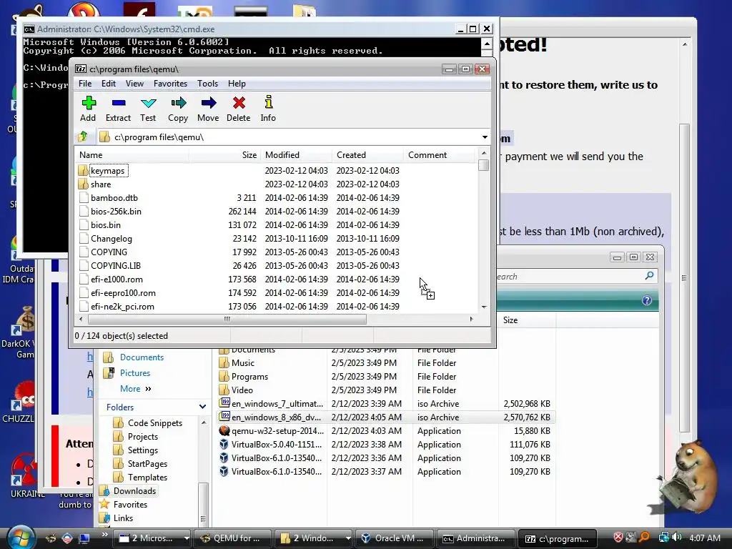Click the 7-Zip vertical scrollbar down arrow
The width and height of the screenshot is (732, 549).
484,307
